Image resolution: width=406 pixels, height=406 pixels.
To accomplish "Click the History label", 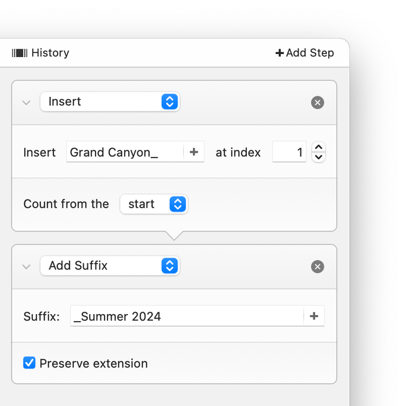I will pos(50,53).
